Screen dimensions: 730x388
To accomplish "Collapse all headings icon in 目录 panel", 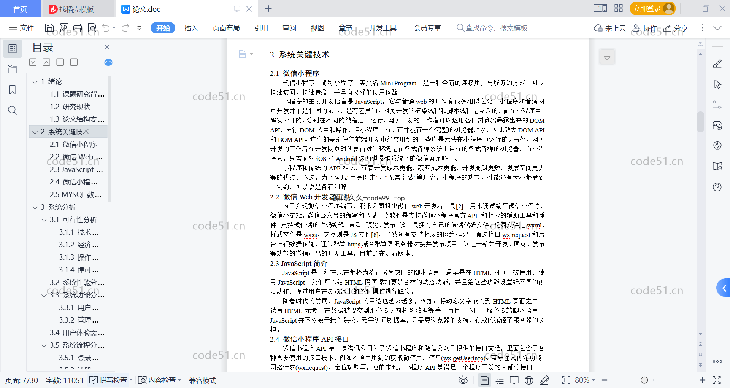I will pos(46,62).
